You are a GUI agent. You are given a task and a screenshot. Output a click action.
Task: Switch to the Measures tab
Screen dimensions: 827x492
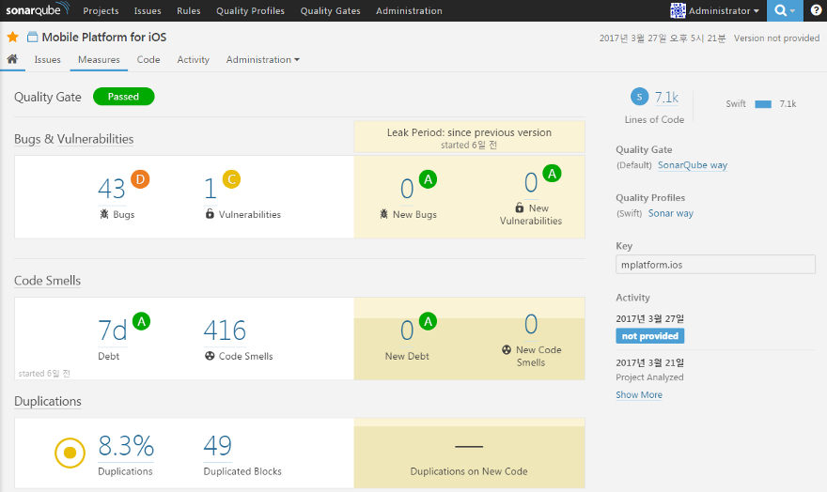pos(100,59)
